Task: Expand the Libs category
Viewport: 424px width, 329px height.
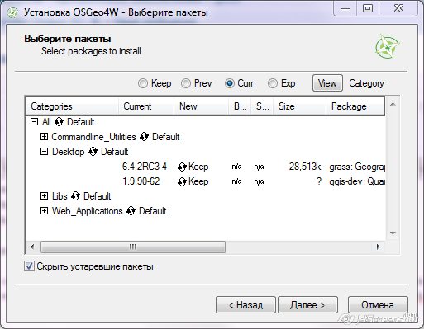Action: coord(44,196)
